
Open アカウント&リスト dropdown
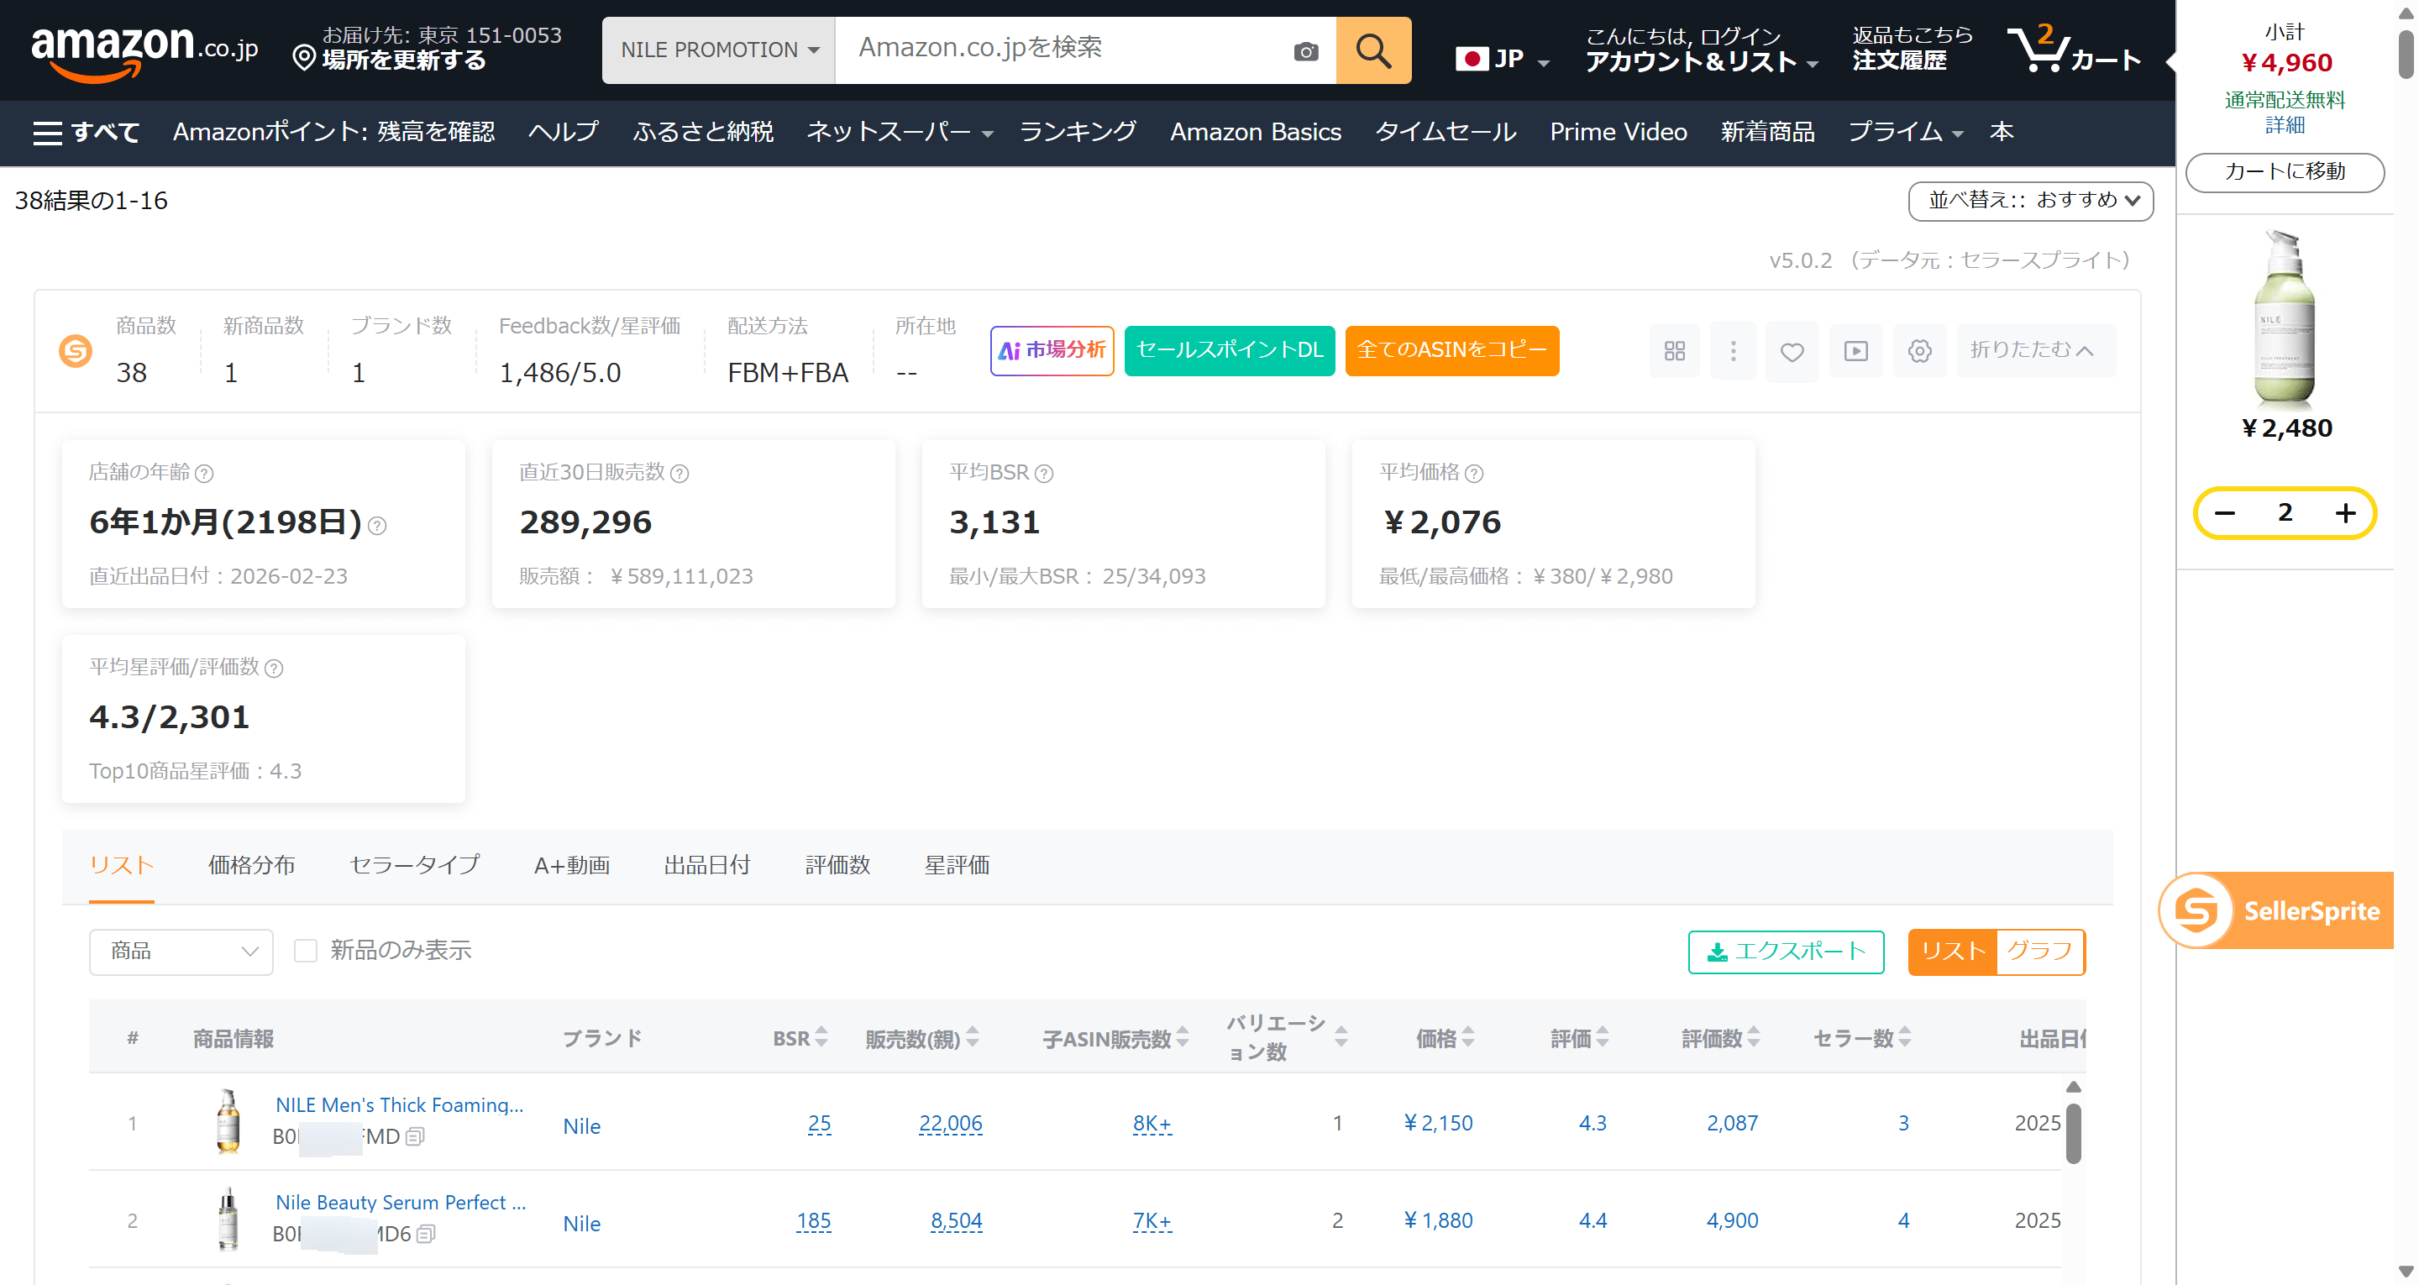1702,50
